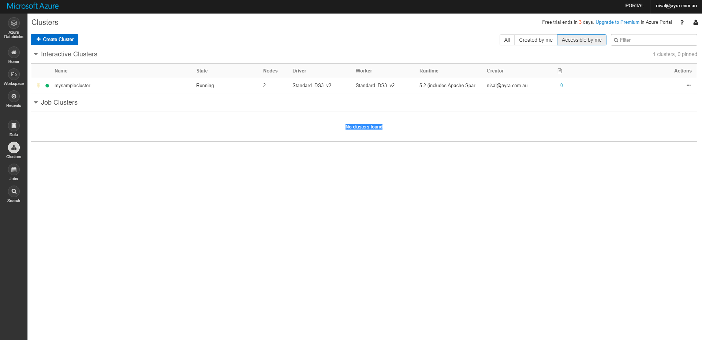This screenshot has height=340, width=702.
Task: Click the Free trial ends notice
Action: [607, 22]
